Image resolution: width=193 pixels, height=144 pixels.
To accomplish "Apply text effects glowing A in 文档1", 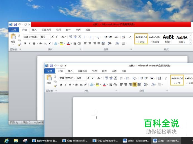I will point(56,43).
